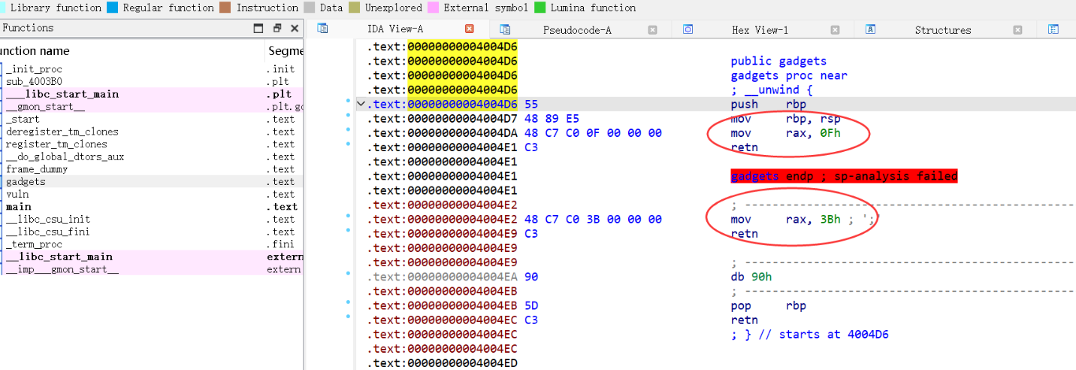Screen dimensions: 1076x370
Task: Close the Pseudocode-A tab
Action: pos(652,30)
